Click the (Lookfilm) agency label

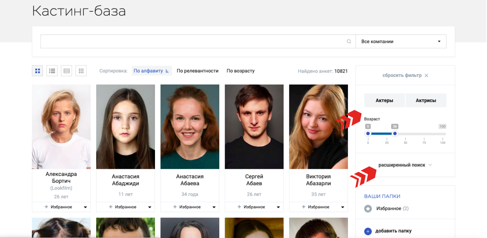pyautogui.click(x=61, y=188)
